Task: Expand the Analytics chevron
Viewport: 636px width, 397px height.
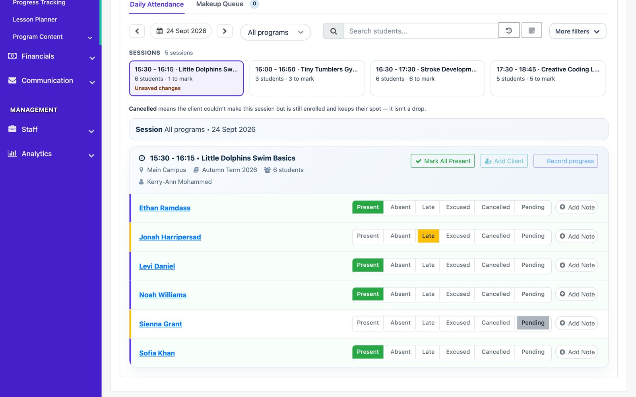Action: (x=91, y=155)
